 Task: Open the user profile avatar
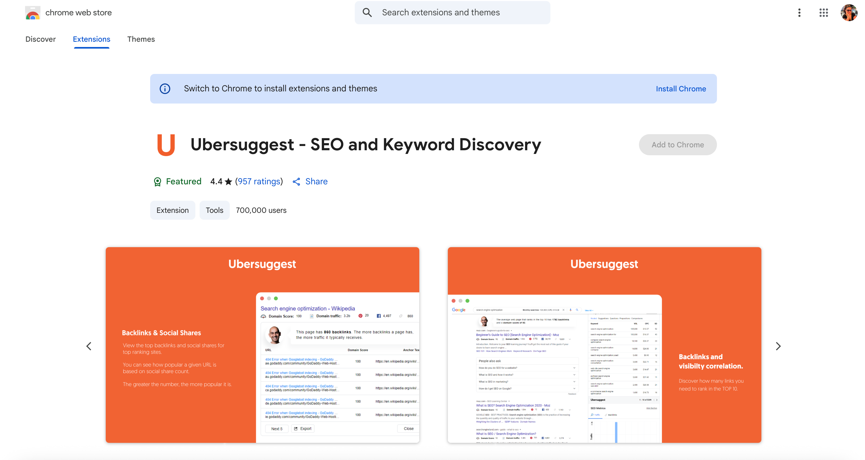(x=848, y=13)
